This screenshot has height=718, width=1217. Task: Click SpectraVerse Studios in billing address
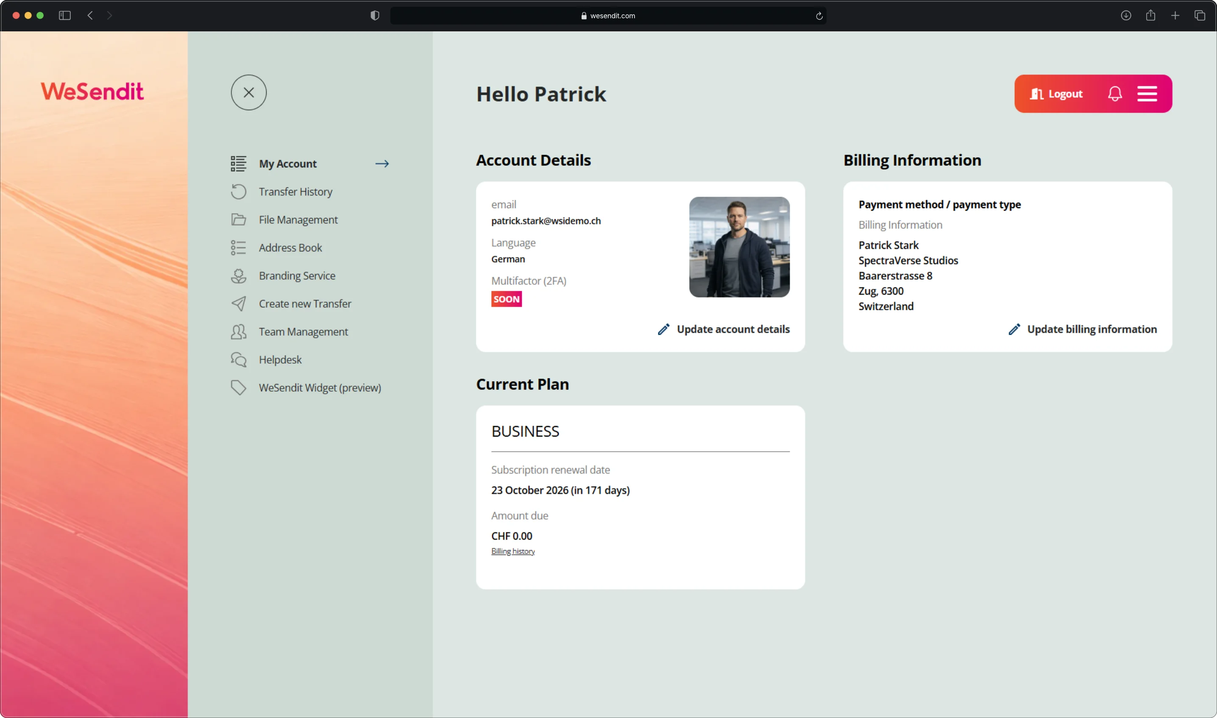coord(908,261)
